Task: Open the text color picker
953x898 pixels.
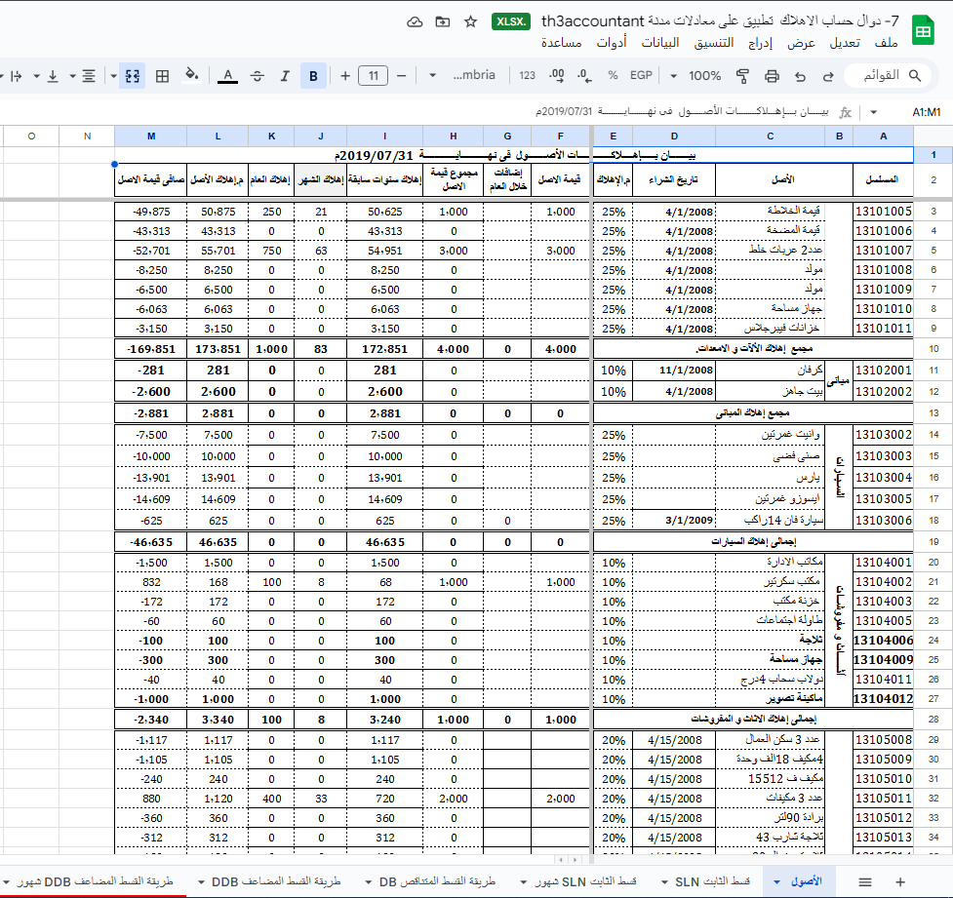Action: coord(227,76)
